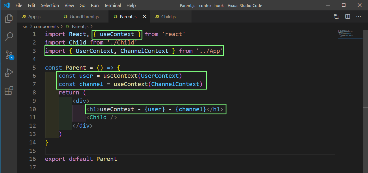
Task: Open the Edit menu
Action: pyautogui.click(x=32, y=5)
